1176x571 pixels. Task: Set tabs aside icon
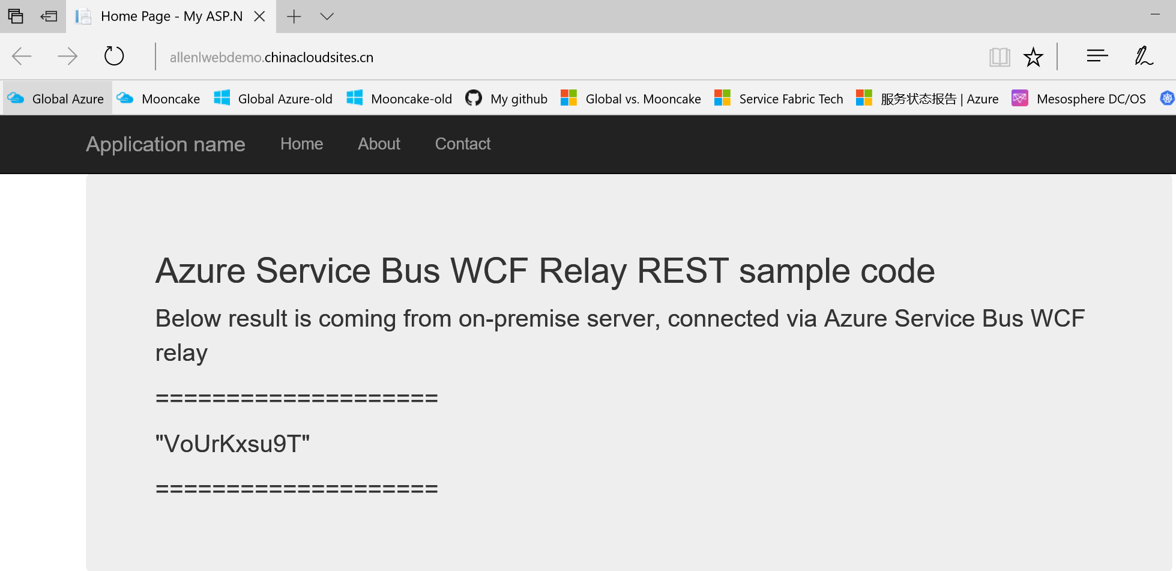point(49,16)
